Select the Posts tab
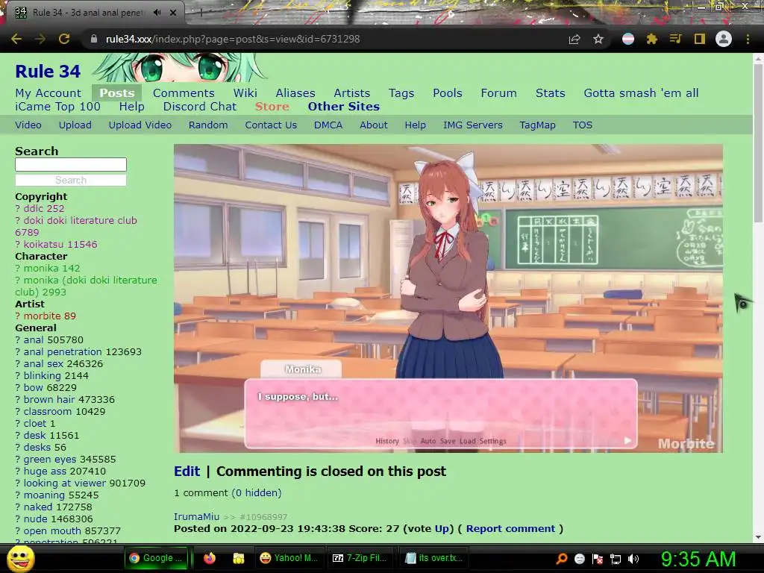 (x=117, y=93)
